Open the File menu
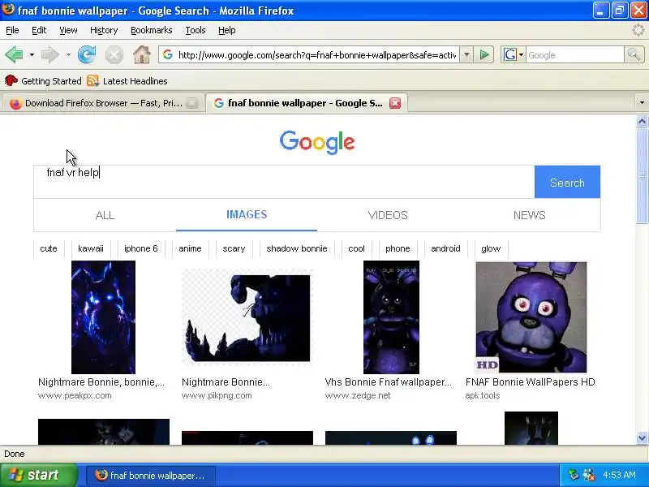The height and width of the screenshot is (487, 649). pyautogui.click(x=12, y=30)
